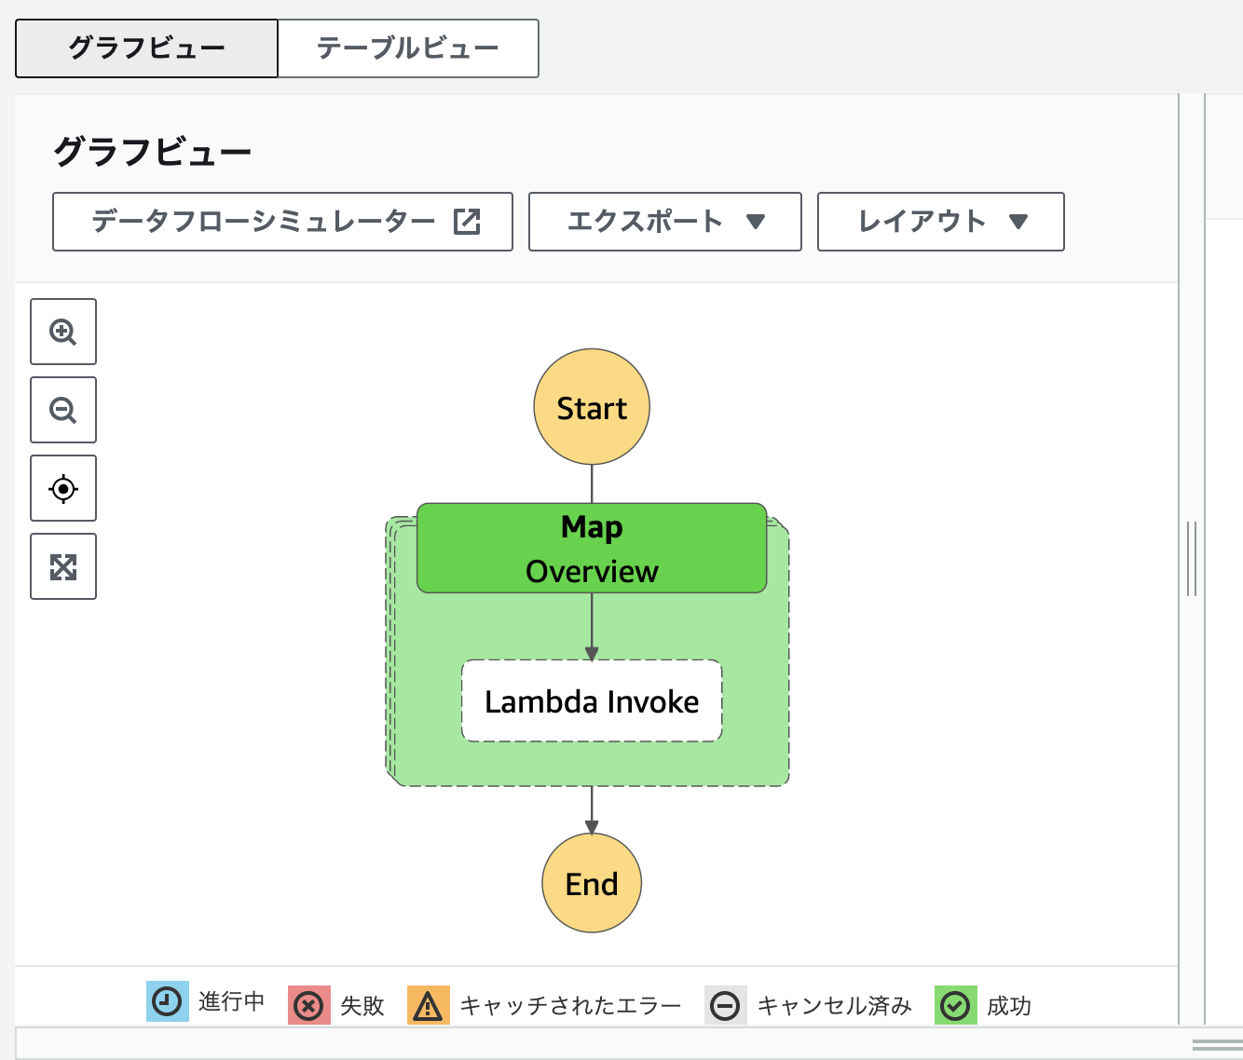The width and height of the screenshot is (1243, 1060).
Task: Click the zoom out magnifier icon
Action: click(62, 409)
